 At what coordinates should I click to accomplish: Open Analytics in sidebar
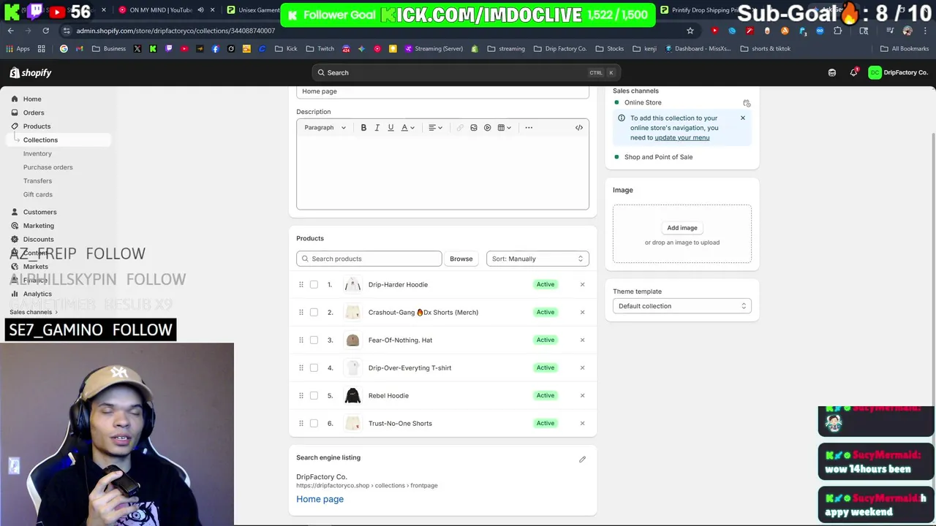tap(37, 294)
